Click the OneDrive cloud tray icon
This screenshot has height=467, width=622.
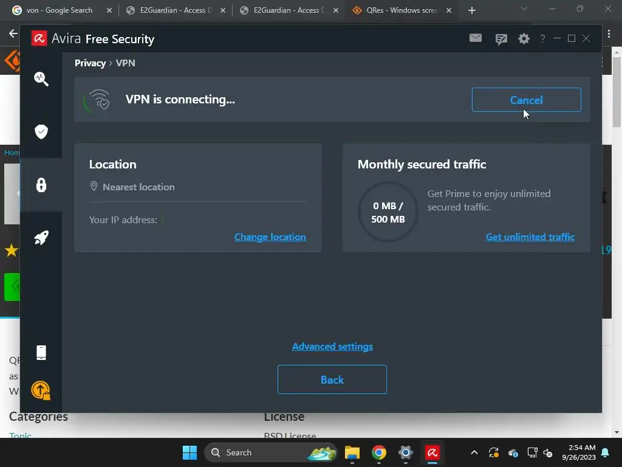coord(513,452)
